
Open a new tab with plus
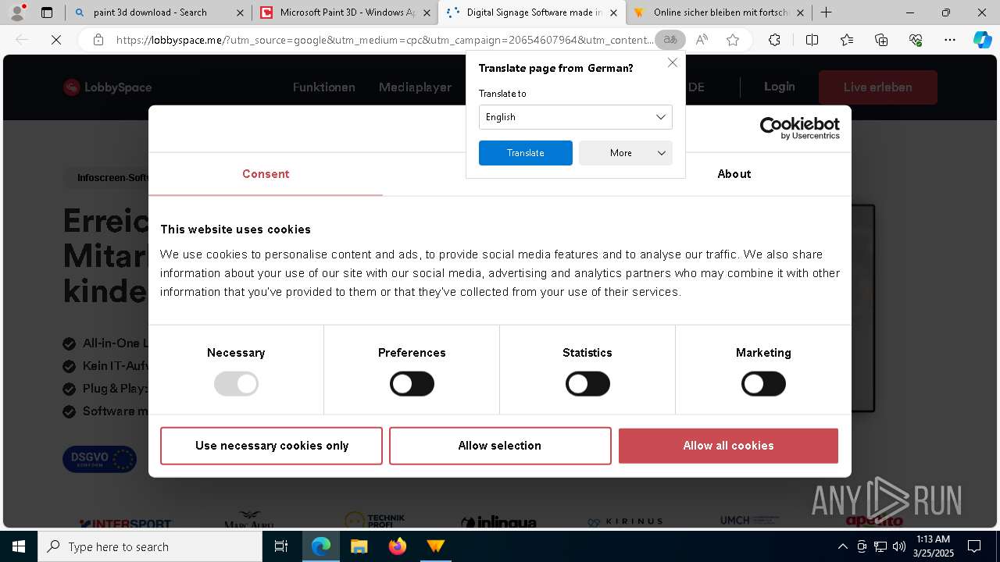tap(826, 12)
